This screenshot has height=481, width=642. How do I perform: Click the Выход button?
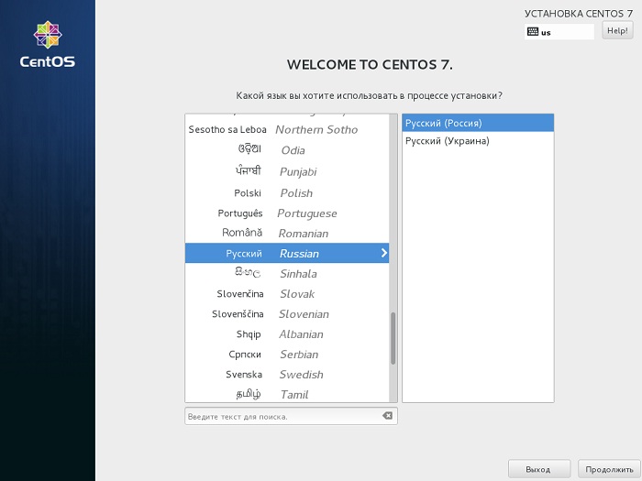click(539, 469)
